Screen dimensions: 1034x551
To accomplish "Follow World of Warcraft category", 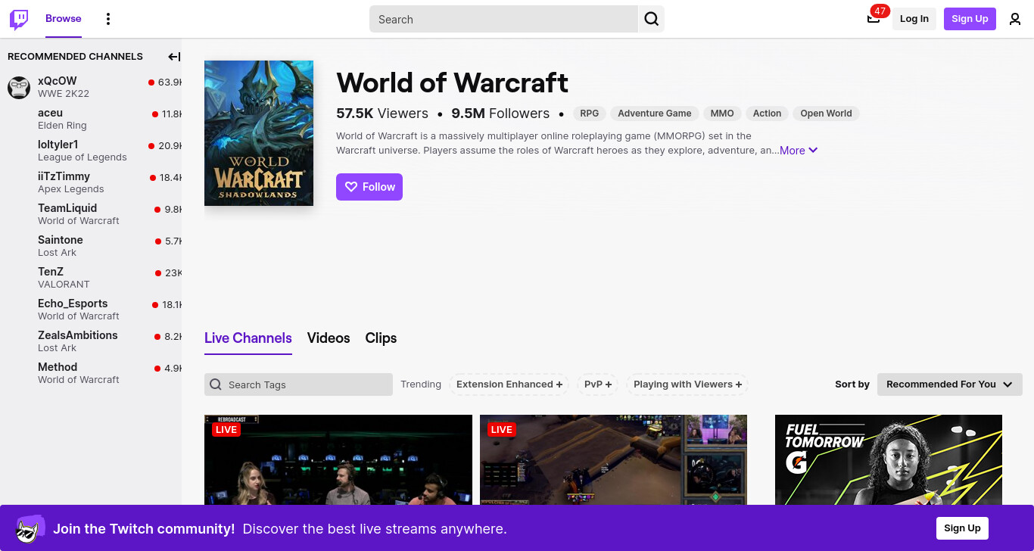I will point(369,187).
